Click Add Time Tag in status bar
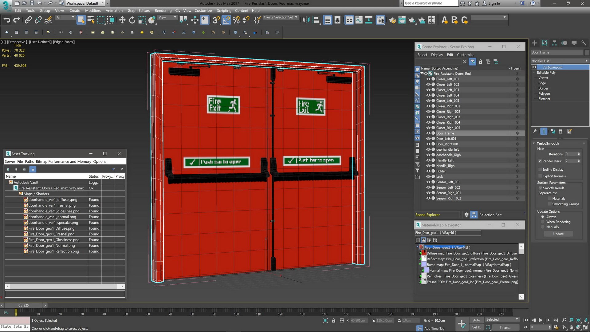590x332 pixels. click(x=434, y=328)
